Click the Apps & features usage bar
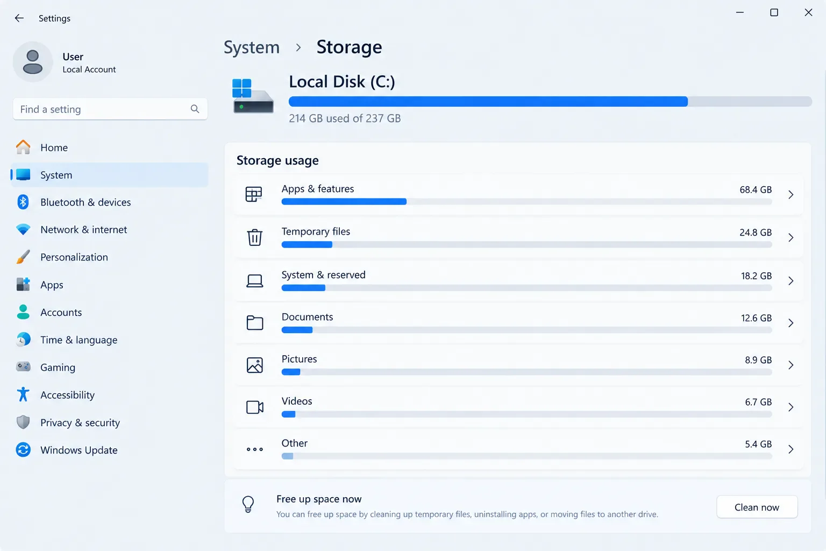 (526, 202)
